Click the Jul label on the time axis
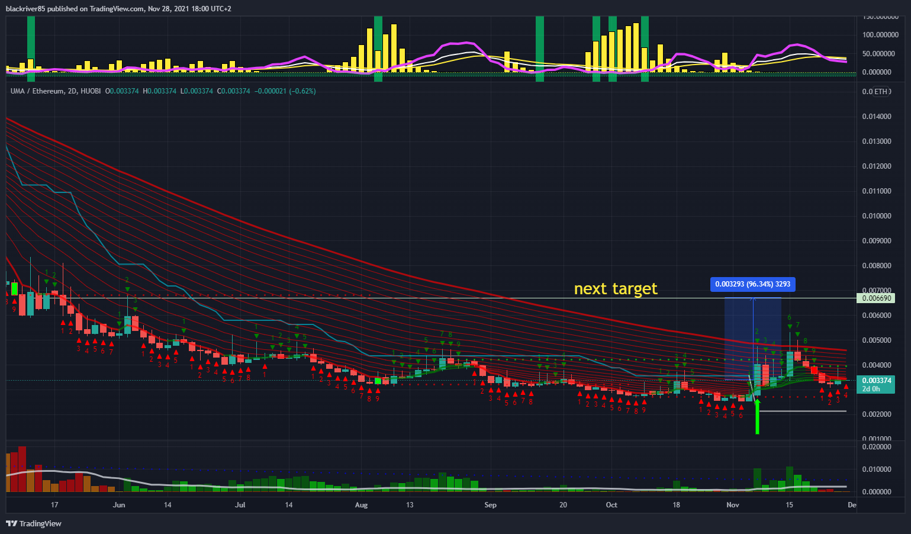Screen dimensions: 911x534 [x=240, y=505]
